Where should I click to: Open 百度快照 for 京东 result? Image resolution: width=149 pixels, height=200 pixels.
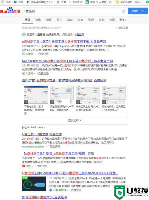click(x=41, y=166)
